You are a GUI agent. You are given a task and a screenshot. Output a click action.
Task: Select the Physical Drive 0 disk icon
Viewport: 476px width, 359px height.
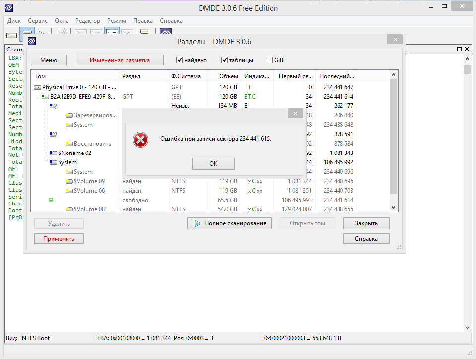[x=37, y=87]
